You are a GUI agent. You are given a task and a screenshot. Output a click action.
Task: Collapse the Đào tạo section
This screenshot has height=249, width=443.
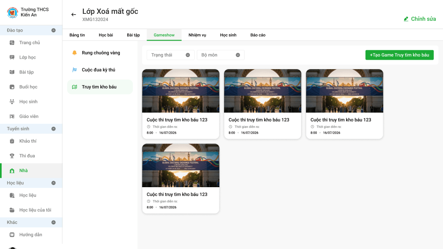point(53,30)
